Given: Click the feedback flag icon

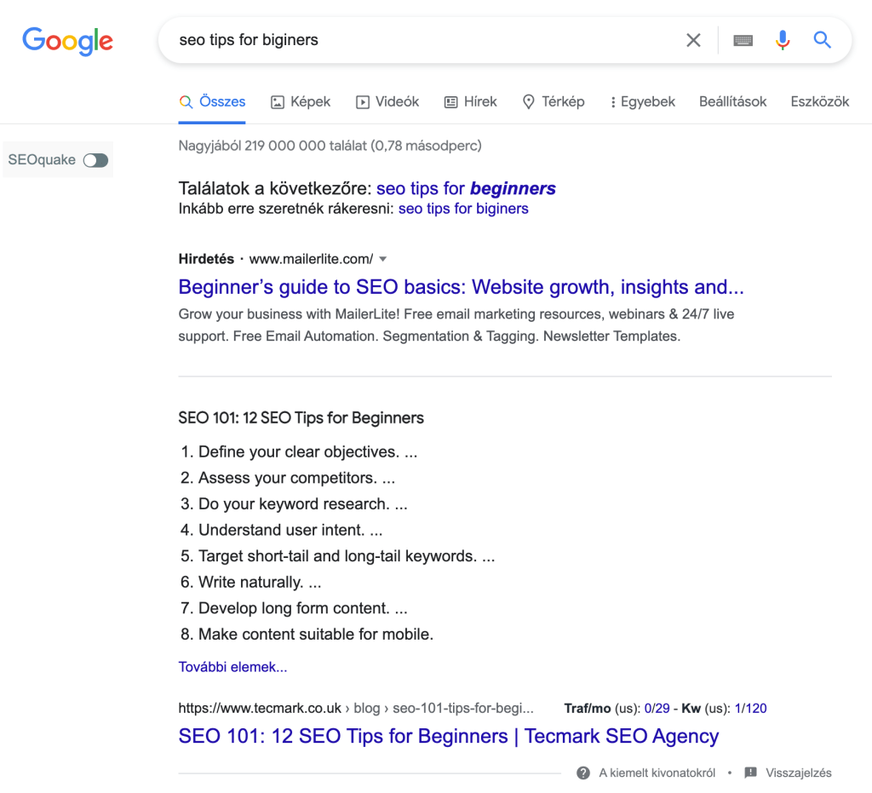Looking at the screenshot, I should [x=750, y=773].
